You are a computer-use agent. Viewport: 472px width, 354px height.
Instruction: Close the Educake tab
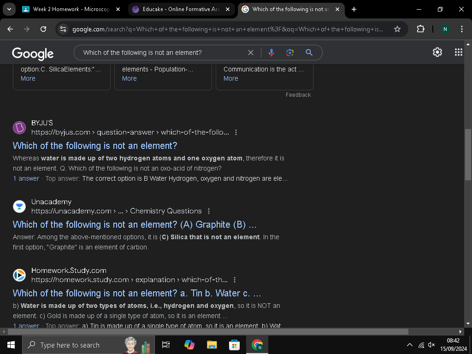point(228,9)
